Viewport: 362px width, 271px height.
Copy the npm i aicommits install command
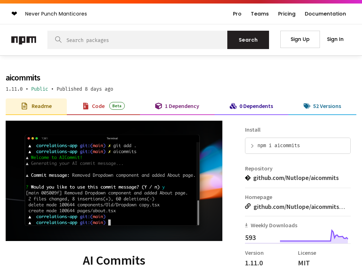(x=298, y=146)
